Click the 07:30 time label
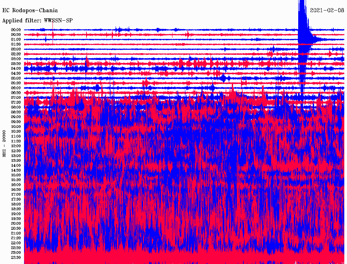The width and height of the screenshot is (347, 264). click(16, 102)
